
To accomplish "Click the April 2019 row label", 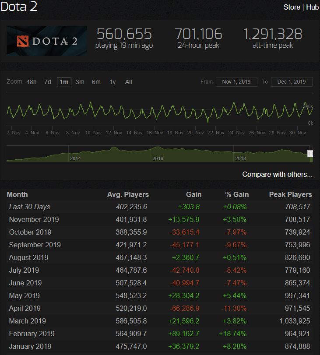I will tap(25, 308).
